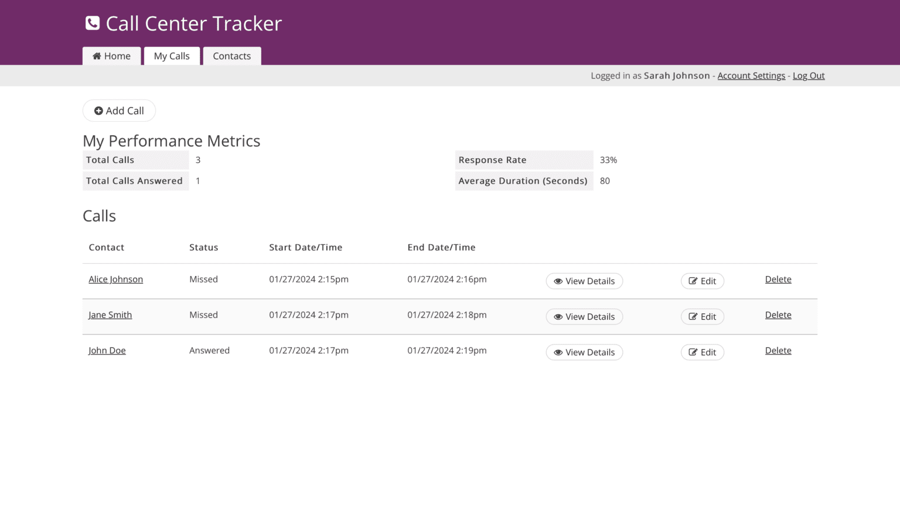The image size is (900, 529).
Task: Open Jane Smith's contact page
Action: [110, 315]
